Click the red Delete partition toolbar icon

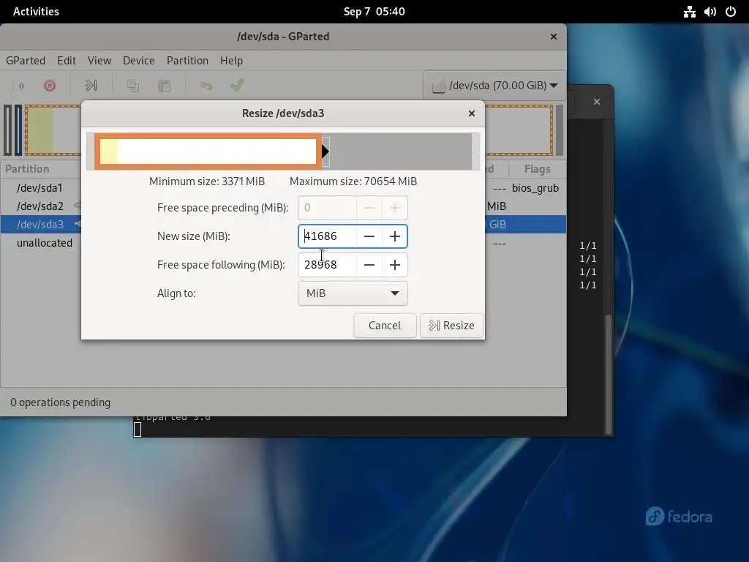50,86
